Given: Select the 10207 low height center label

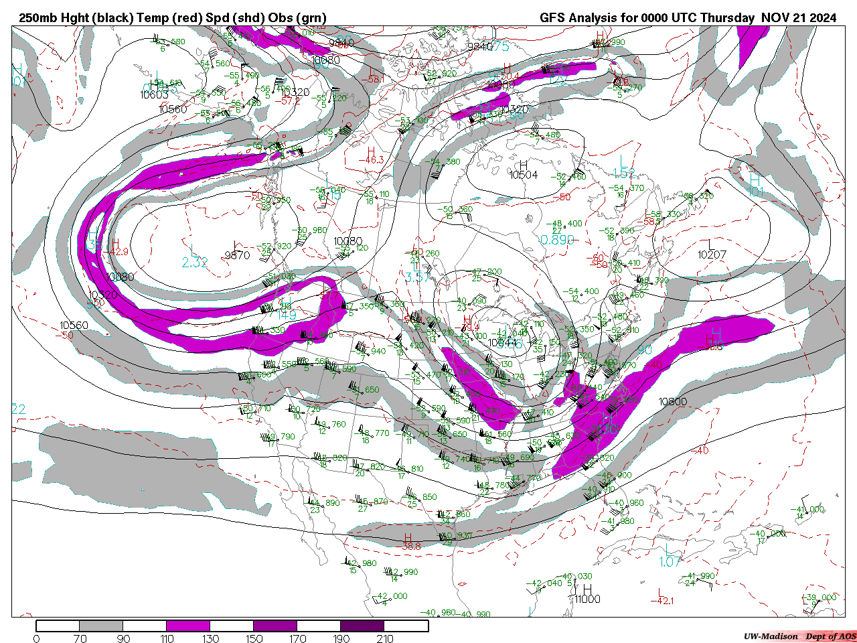Looking at the screenshot, I should click(x=712, y=255).
